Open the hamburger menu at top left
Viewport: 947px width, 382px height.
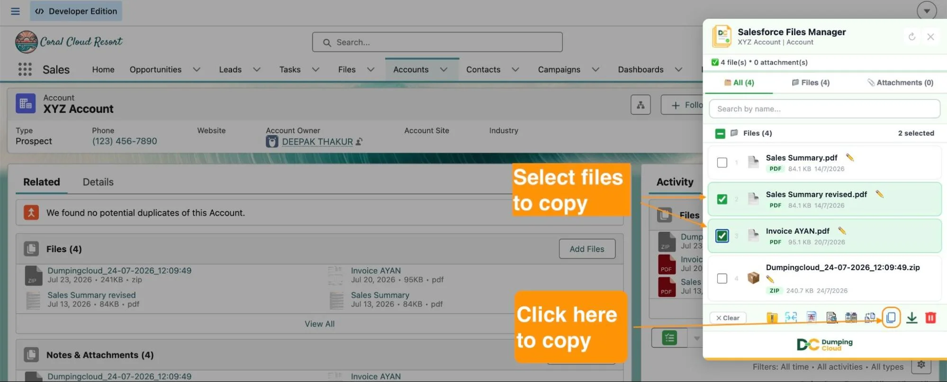15,11
